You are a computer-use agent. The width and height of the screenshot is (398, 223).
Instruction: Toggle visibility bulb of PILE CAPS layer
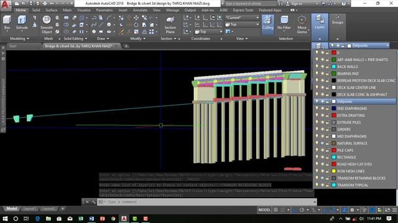point(317,150)
